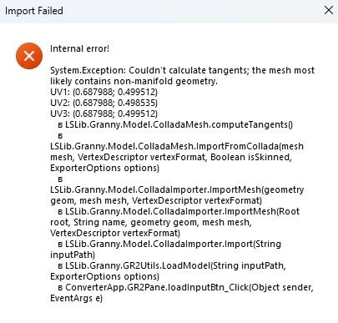Click the UV1 coordinates line

point(103,92)
